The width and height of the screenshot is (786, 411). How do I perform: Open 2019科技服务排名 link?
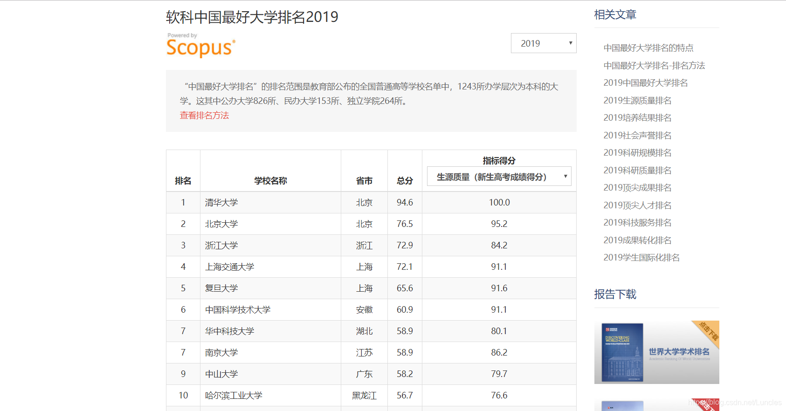637,223
